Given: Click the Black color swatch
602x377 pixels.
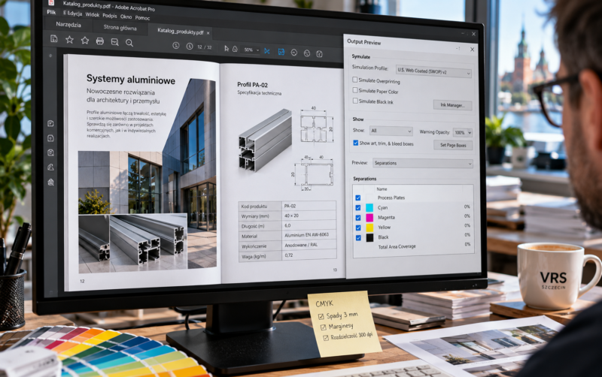Looking at the screenshot, I should click(x=369, y=237).
